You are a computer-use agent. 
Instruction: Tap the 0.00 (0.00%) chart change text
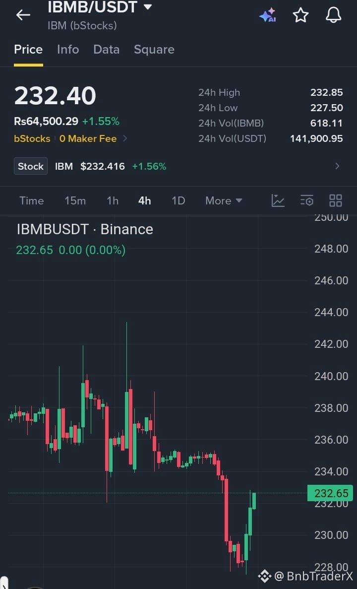92,250
